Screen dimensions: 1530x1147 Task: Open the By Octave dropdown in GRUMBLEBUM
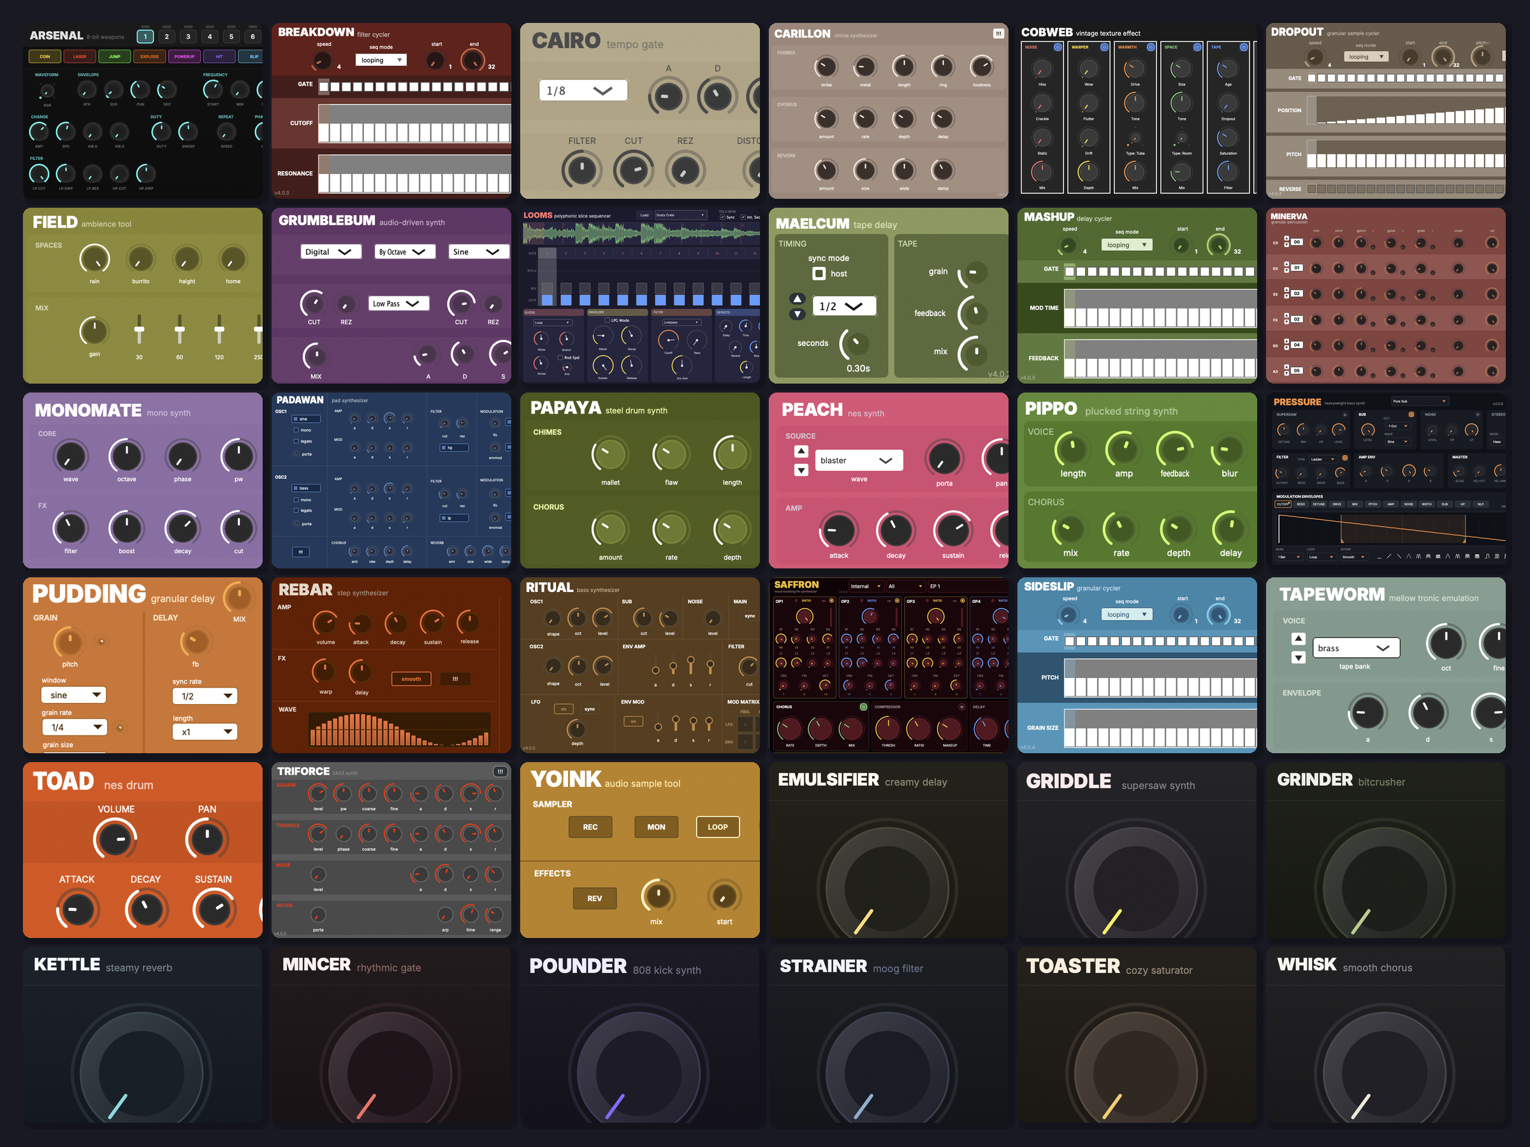click(x=404, y=251)
